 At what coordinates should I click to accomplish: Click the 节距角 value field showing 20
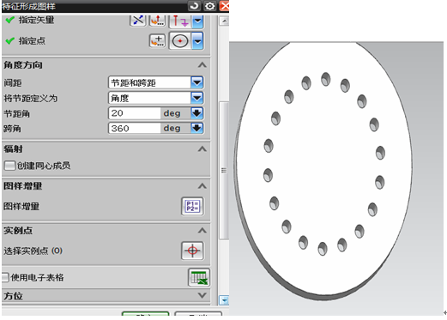pos(135,113)
